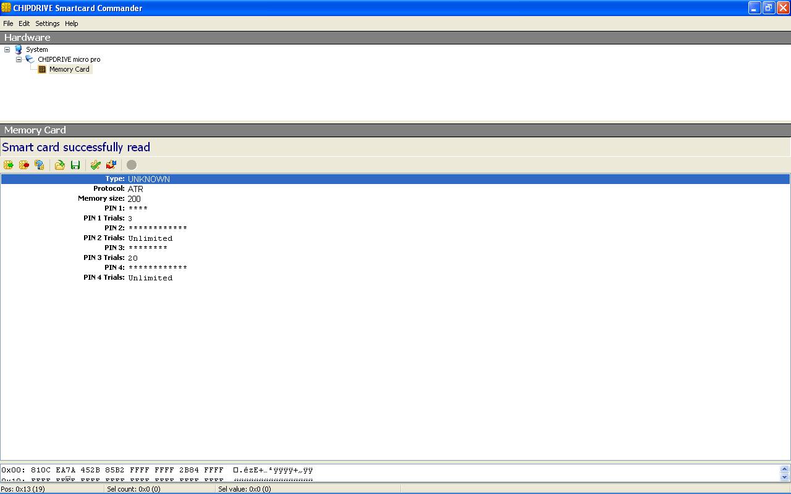This screenshot has width=791, height=494.
Task: Click the Pos: 0x13 (19) status entry
Action: tap(23, 489)
